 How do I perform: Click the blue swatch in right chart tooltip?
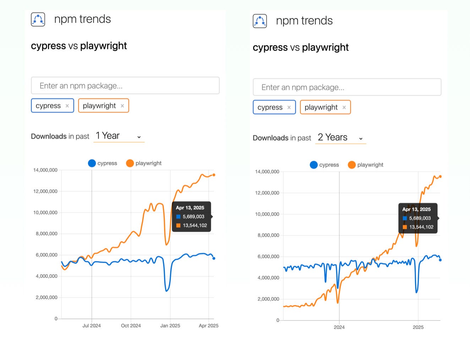click(405, 218)
